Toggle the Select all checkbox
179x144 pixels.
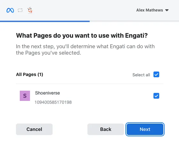(156, 74)
